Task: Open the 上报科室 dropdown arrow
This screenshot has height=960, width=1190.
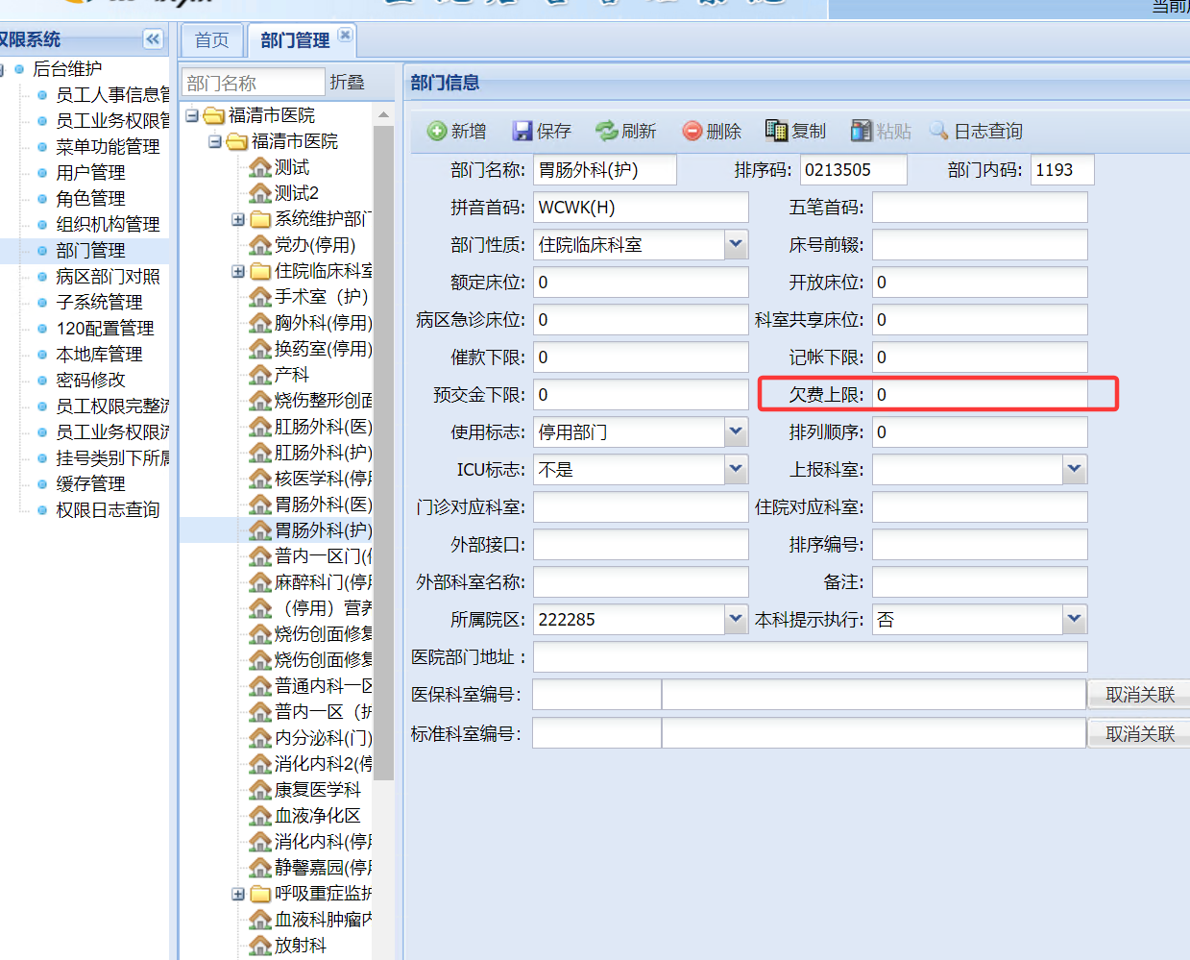Action: click(1075, 469)
